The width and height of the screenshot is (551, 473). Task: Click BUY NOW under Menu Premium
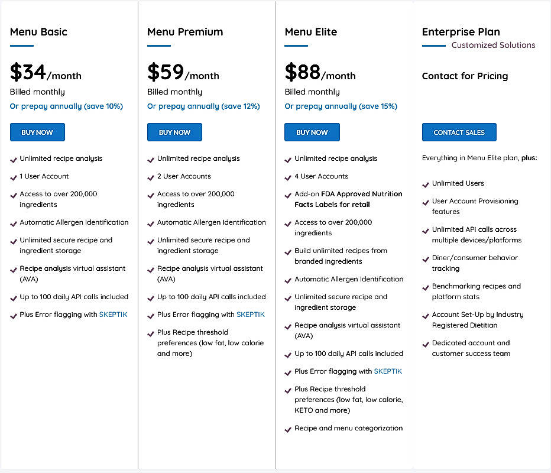tap(174, 132)
